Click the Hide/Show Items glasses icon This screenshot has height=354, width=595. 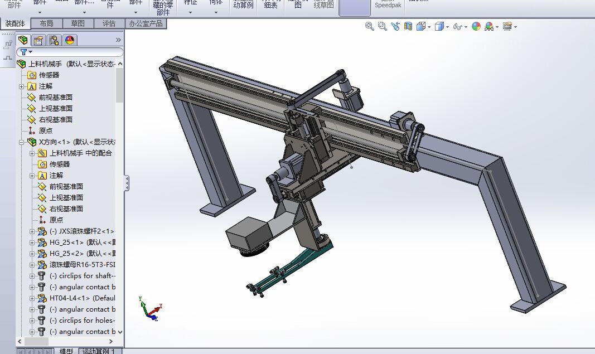(x=457, y=27)
